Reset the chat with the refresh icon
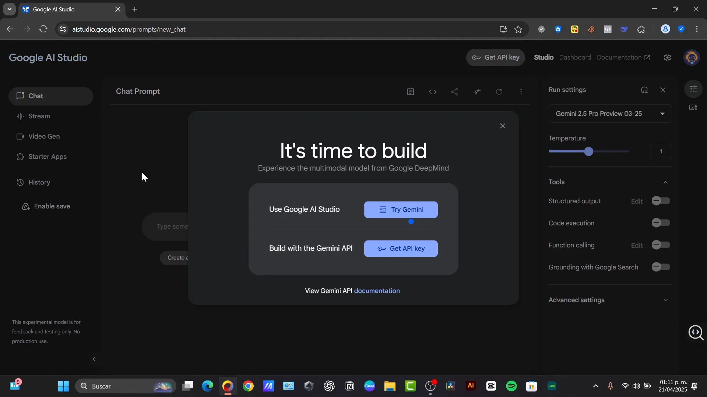This screenshot has width=707, height=397. coord(499,92)
